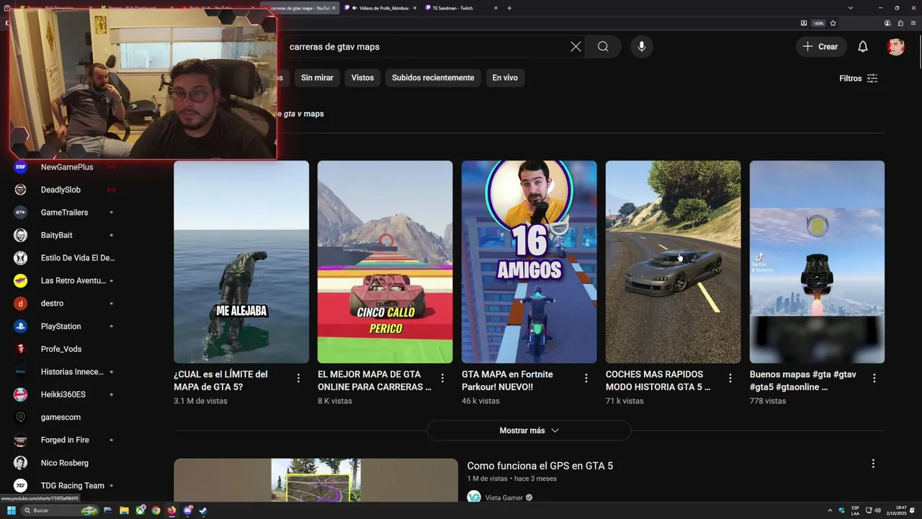Open a new browser tab with the plus
Viewport: 922px width, 519px height.
[x=509, y=8]
